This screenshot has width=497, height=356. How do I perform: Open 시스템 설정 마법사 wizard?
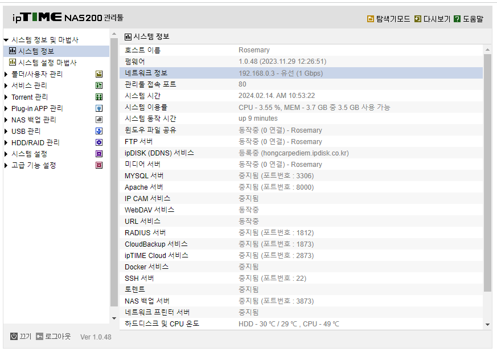click(48, 63)
